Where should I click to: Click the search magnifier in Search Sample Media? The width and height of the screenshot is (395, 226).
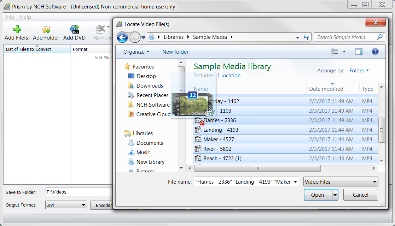[x=380, y=37]
